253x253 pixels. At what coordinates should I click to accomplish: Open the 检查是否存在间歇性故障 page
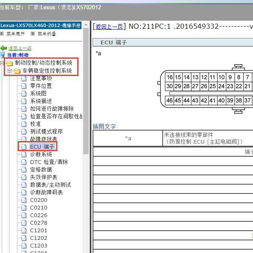56,116
